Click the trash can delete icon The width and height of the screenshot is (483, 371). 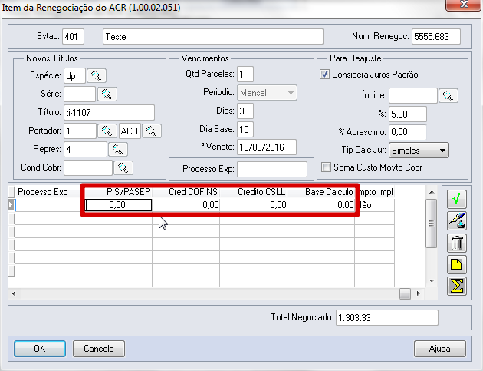point(457,243)
